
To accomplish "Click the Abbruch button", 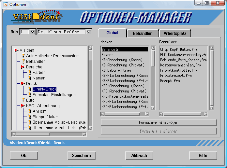I will coord(139,156).
